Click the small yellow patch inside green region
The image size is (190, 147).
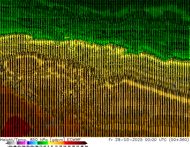(67, 38)
